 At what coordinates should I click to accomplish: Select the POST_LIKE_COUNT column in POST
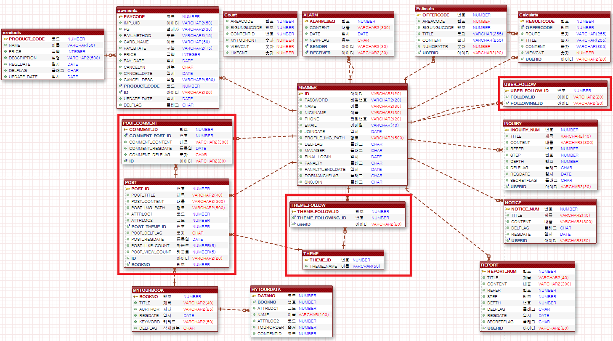(177, 245)
